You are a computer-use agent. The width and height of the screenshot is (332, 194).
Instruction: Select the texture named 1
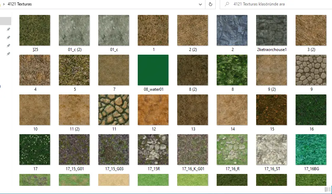click(x=153, y=30)
